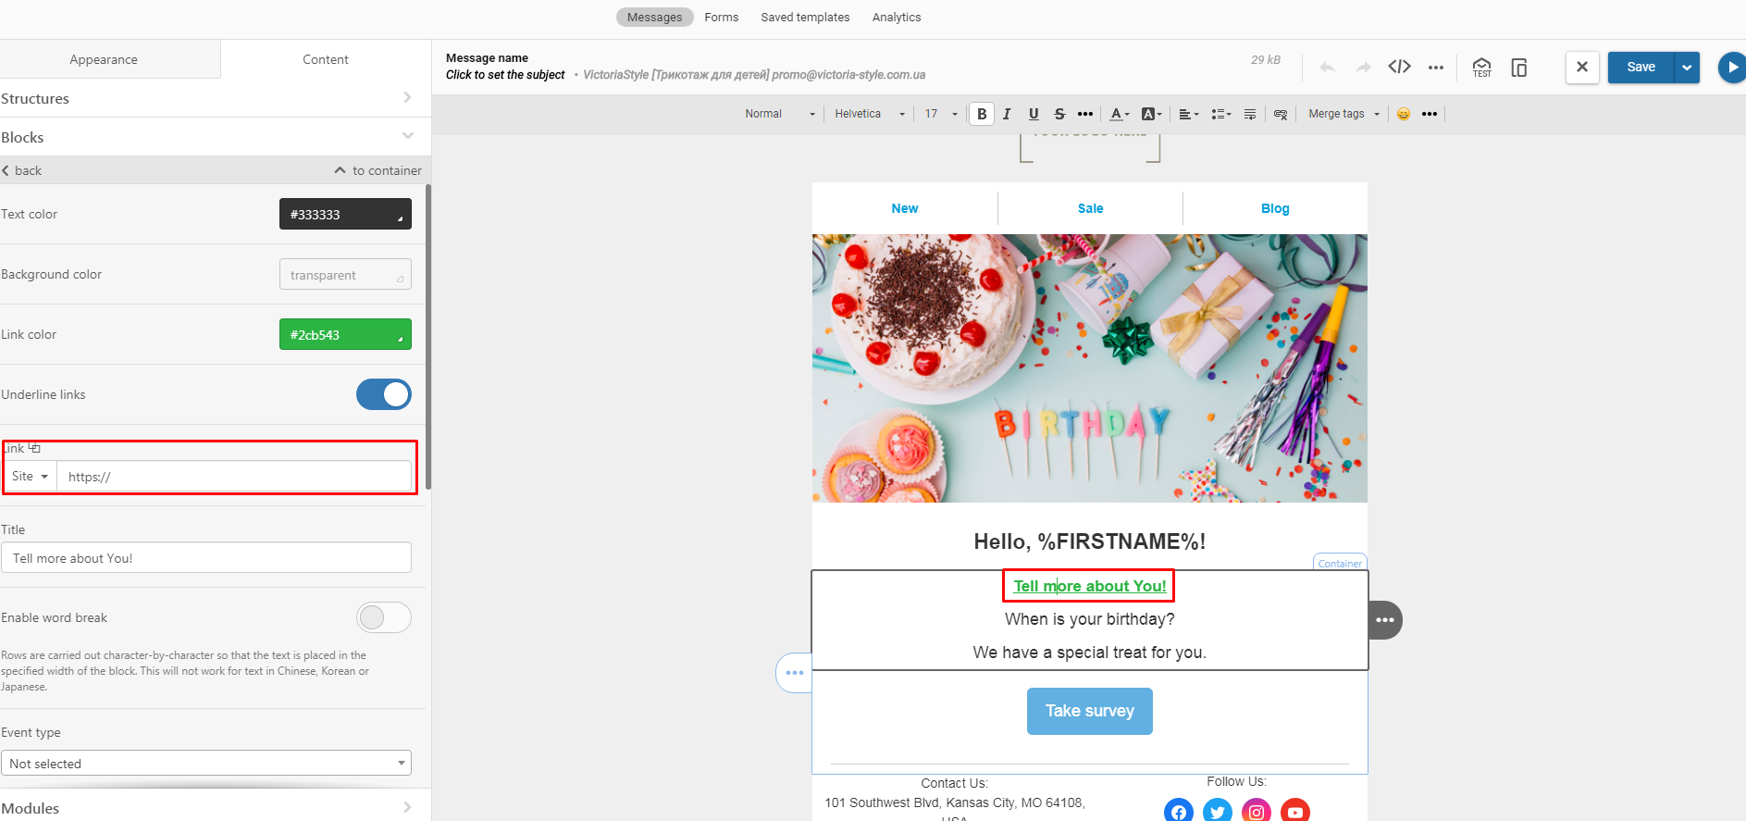Open extra toolbar options after emoji
The width and height of the screenshot is (1746, 821).
coord(1430,114)
